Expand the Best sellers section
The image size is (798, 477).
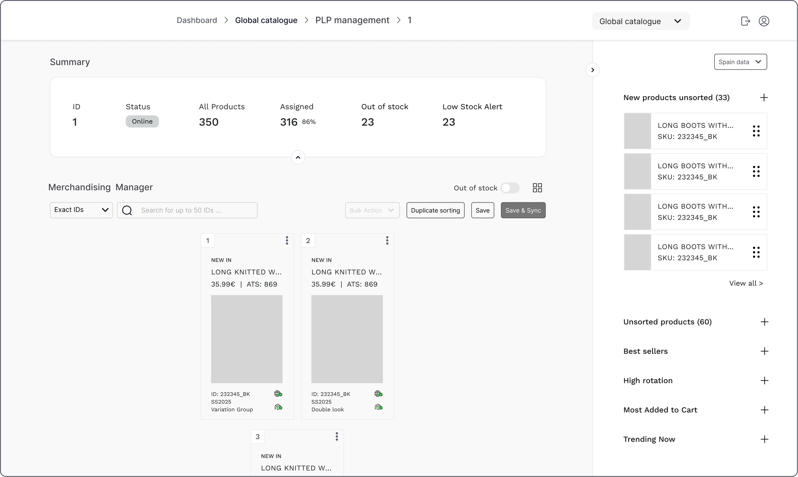[764, 351]
